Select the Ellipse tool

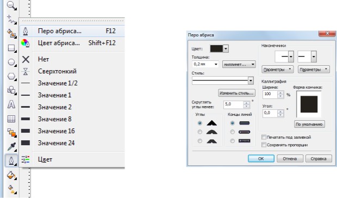point(11,62)
